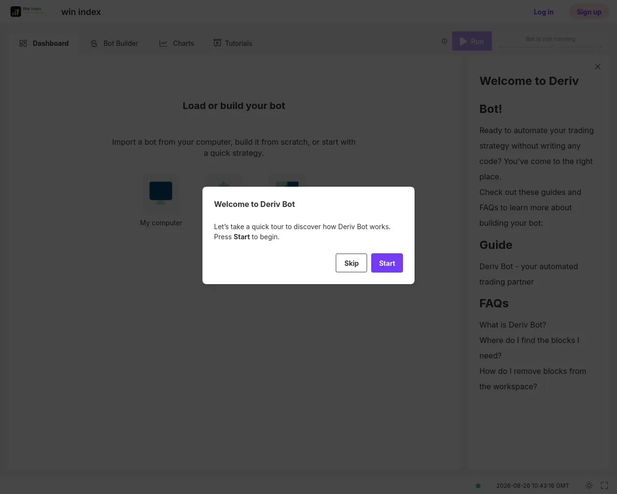The image size is (617, 494).
Task: Open the FAQ 'How do I remove blocks from the workspace?'
Action: [533, 379]
